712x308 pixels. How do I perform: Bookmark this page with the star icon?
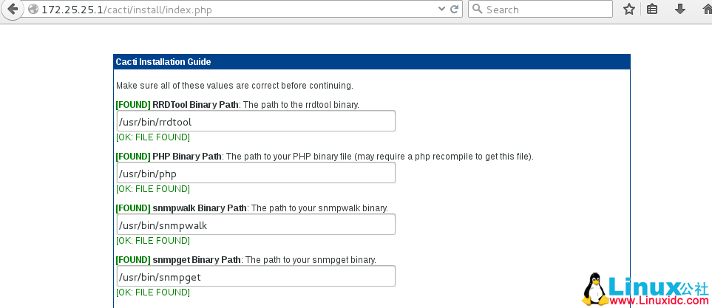(x=629, y=10)
